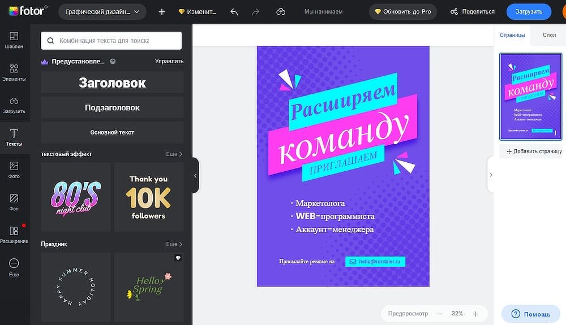Image resolution: width=566 pixels, height=325 pixels.
Task: Add a Заголовок heading text
Action: pos(112,83)
